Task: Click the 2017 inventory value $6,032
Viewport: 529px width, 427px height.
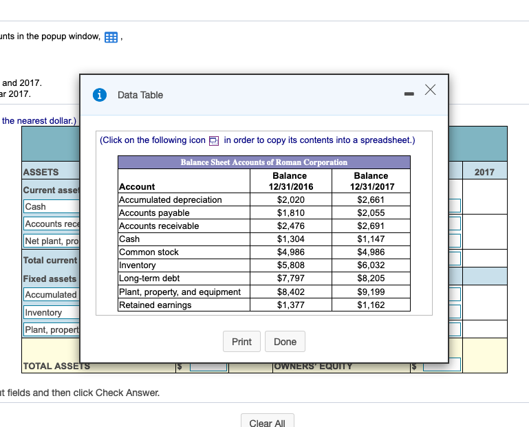Action: point(371,265)
